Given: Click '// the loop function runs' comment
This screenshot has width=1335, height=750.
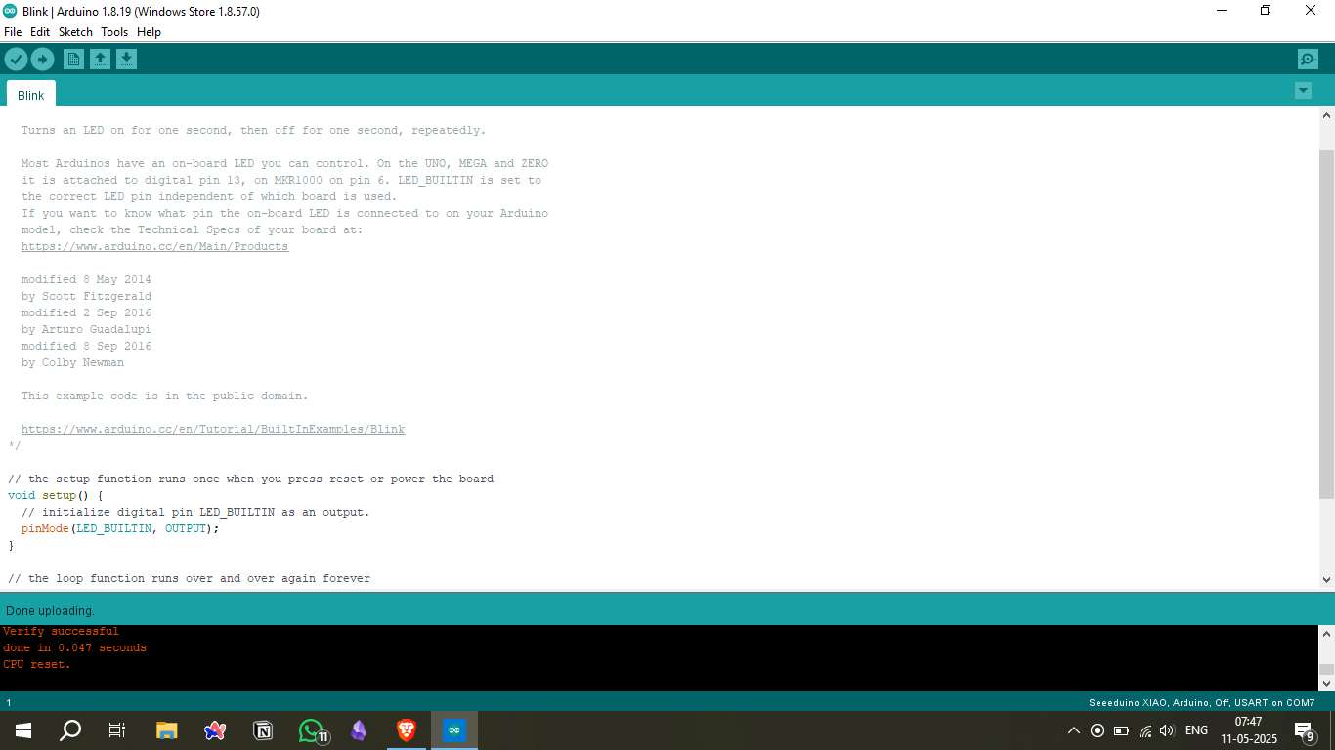Looking at the screenshot, I should click(189, 579).
